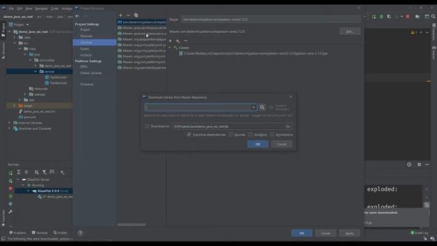This screenshot has width=437, height=246.
Task: Open Problems in Project Structure sidebar
Action: [x=87, y=84]
